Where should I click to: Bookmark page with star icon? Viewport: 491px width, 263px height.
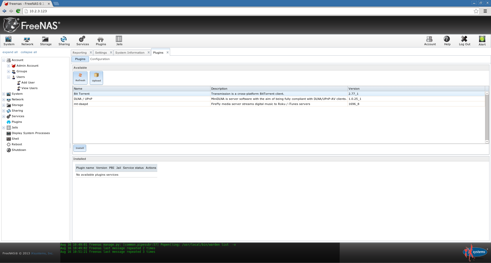tap(476, 11)
